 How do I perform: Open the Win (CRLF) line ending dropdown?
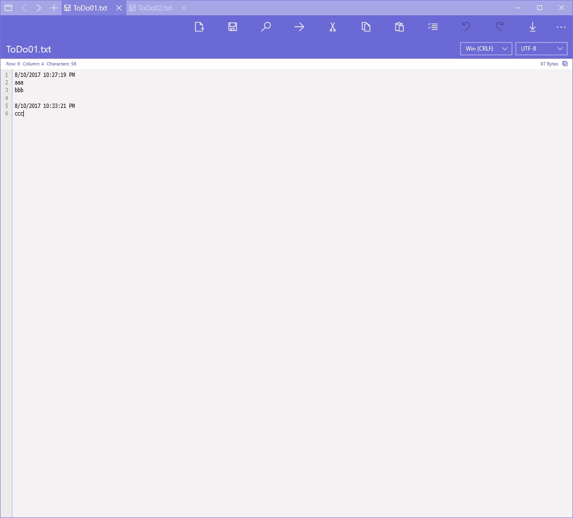click(486, 49)
